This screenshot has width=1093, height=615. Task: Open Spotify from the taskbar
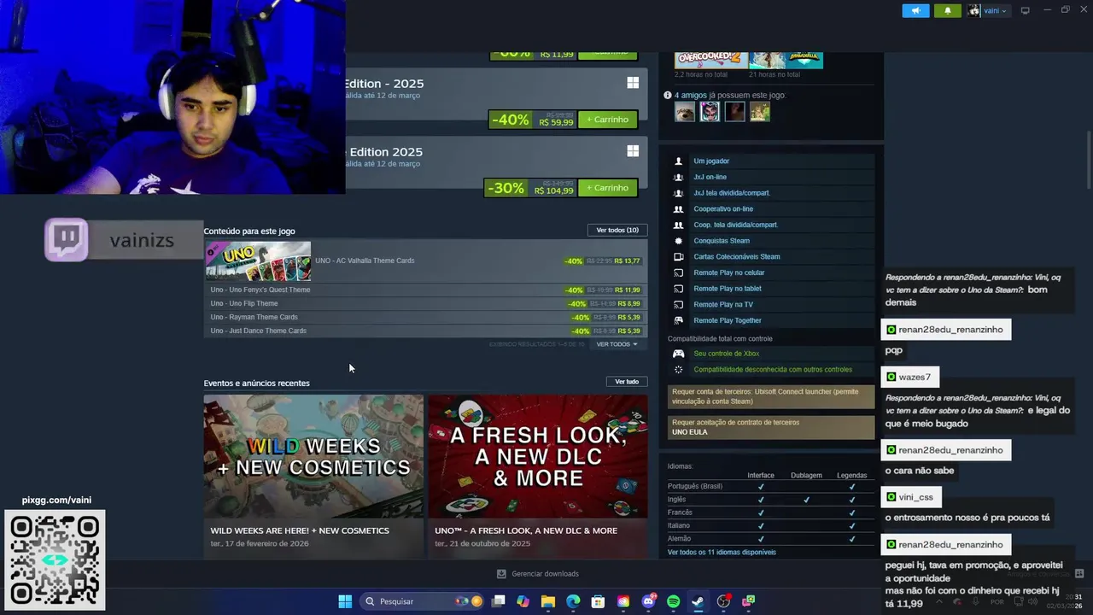(673, 601)
